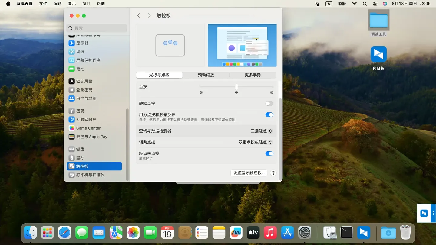This screenshot has height=245, width=436.
Task: Click the 搜索 search field
Action: click(x=97, y=28)
